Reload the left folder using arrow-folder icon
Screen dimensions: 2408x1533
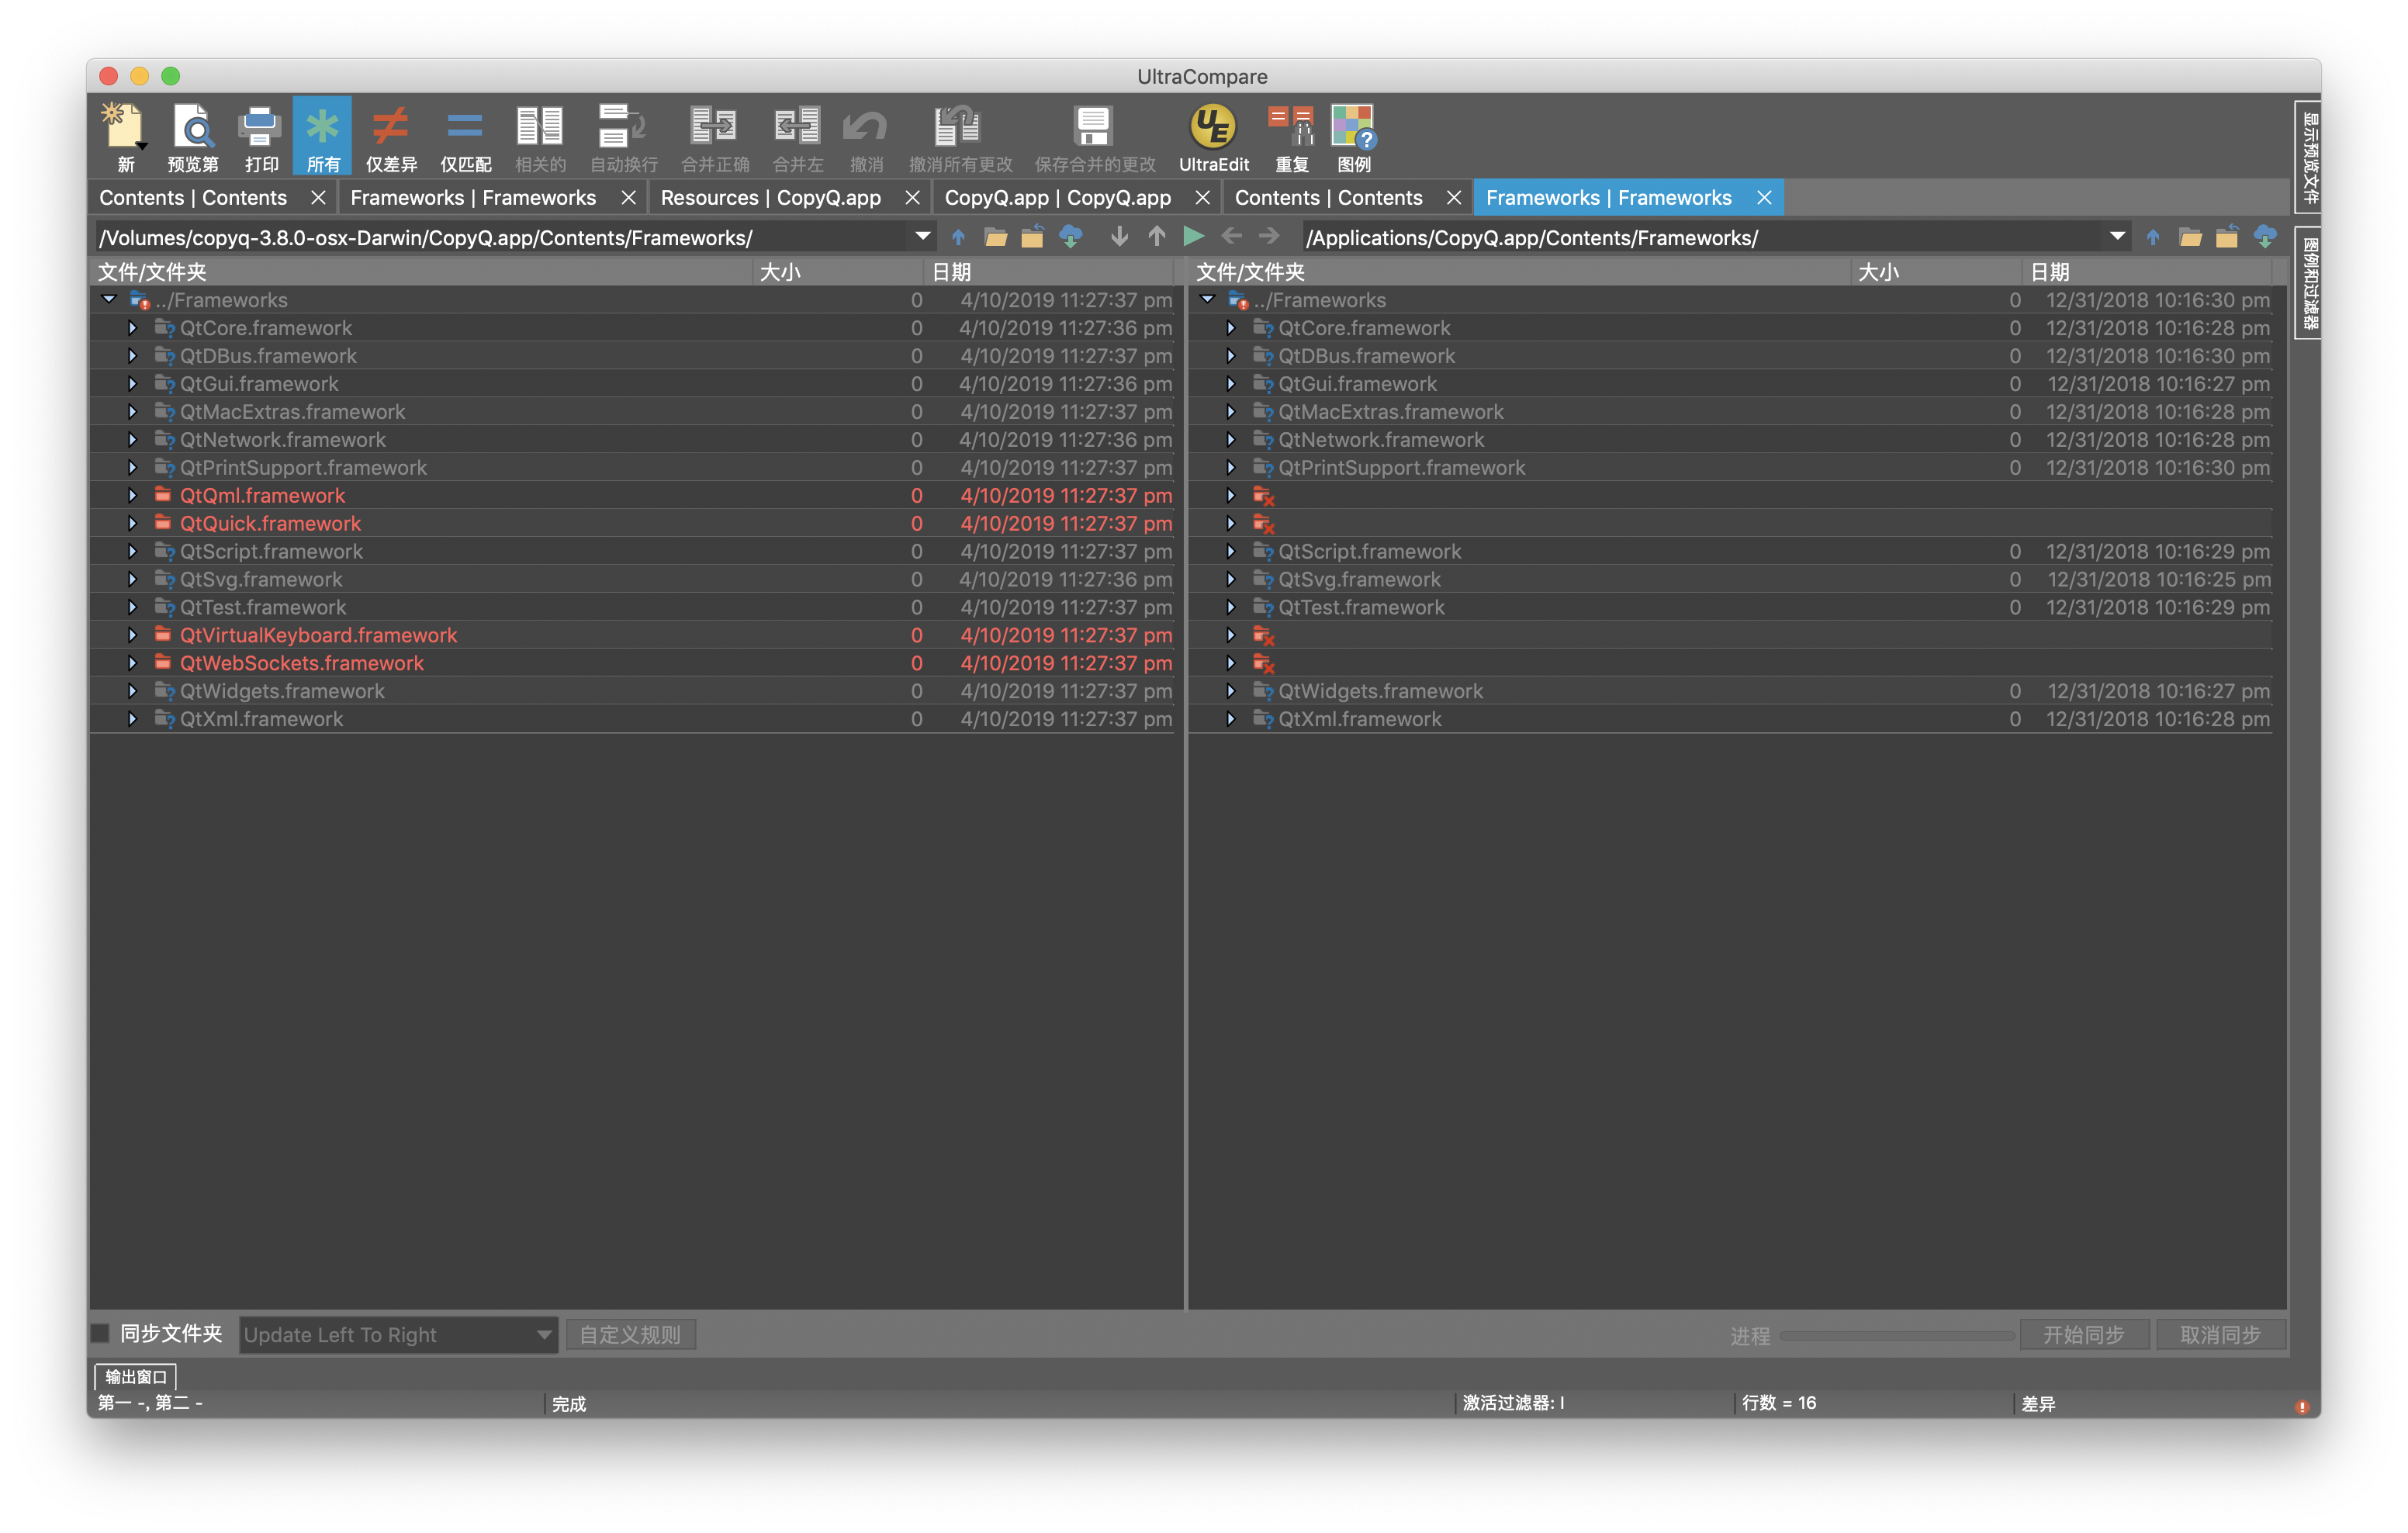click(1032, 236)
